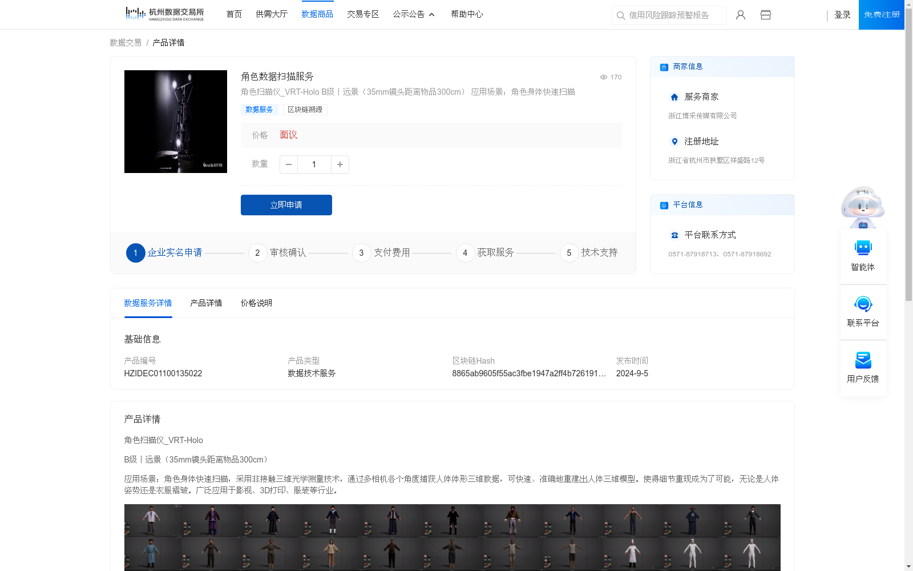The width and height of the screenshot is (913, 571).
Task: Click step 1 企业实名申请
Action: point(164,253)
